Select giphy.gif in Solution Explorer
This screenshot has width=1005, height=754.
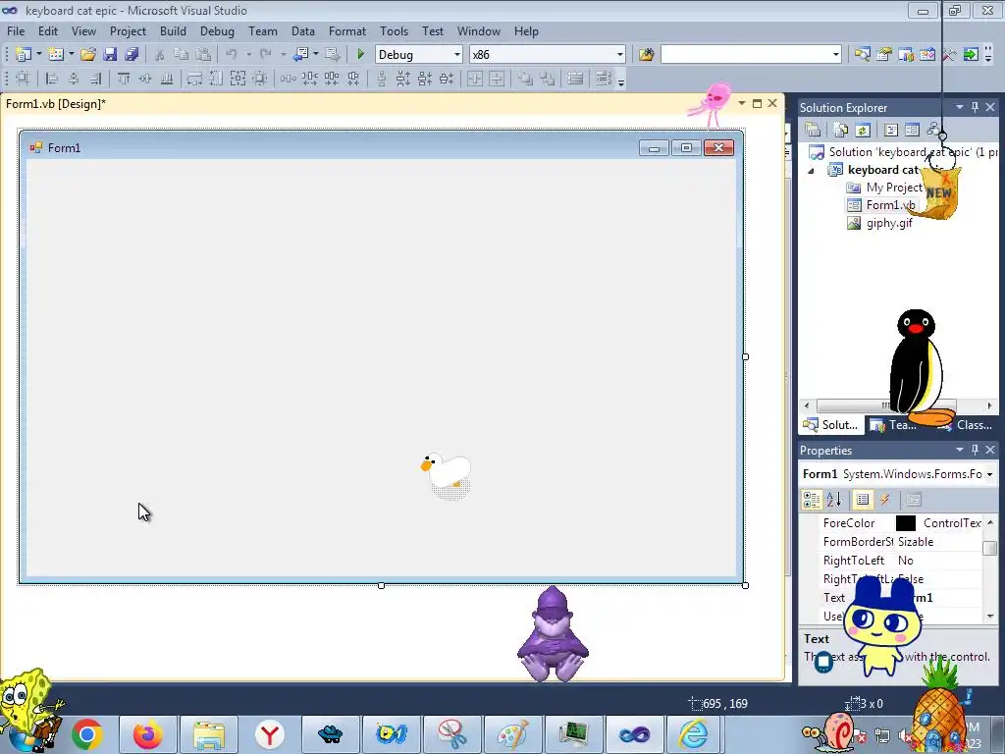[x=889, y=223]
